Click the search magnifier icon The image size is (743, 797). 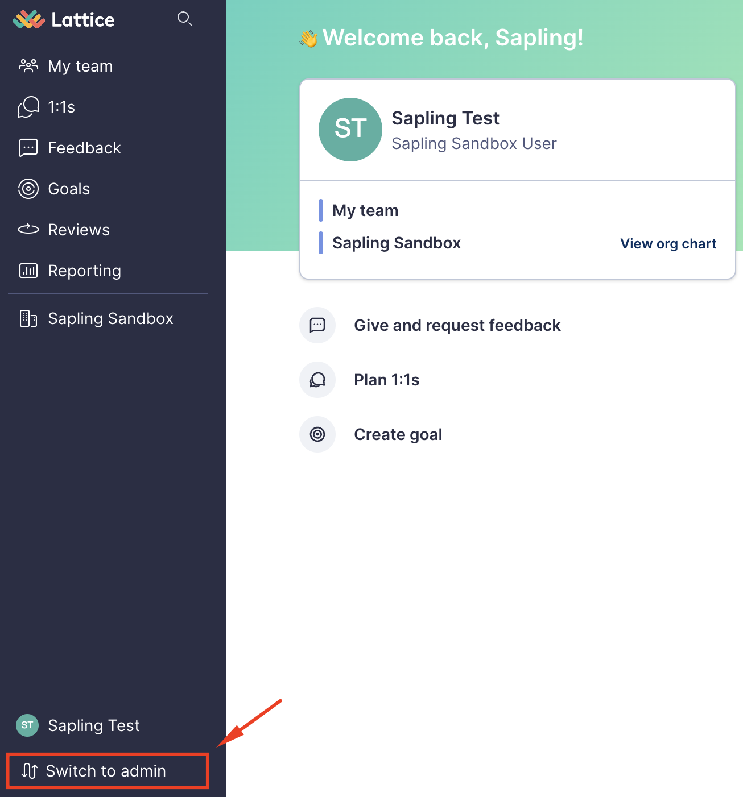pos(185,19)
